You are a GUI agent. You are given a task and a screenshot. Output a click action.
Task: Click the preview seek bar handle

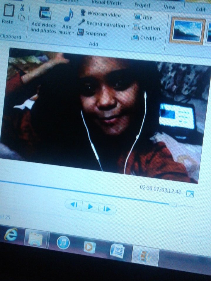[x=173, y=205]
